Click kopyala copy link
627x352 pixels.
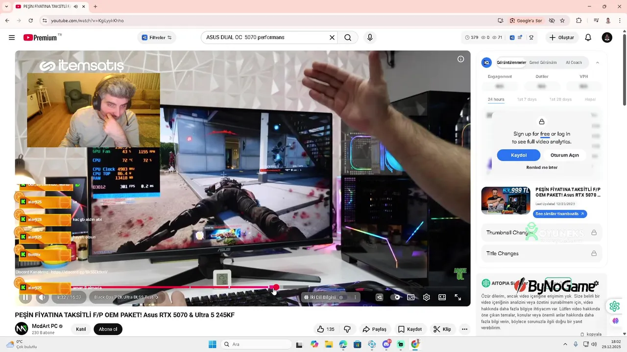pos(591,334)
